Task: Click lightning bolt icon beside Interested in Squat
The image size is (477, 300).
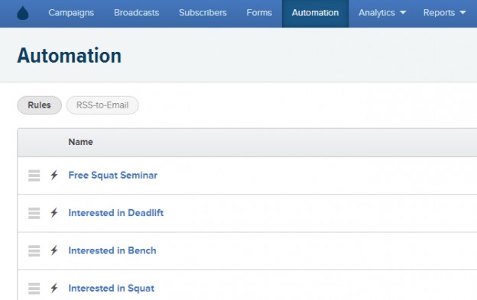Action: pyautogui.click(x=54, y=288)
